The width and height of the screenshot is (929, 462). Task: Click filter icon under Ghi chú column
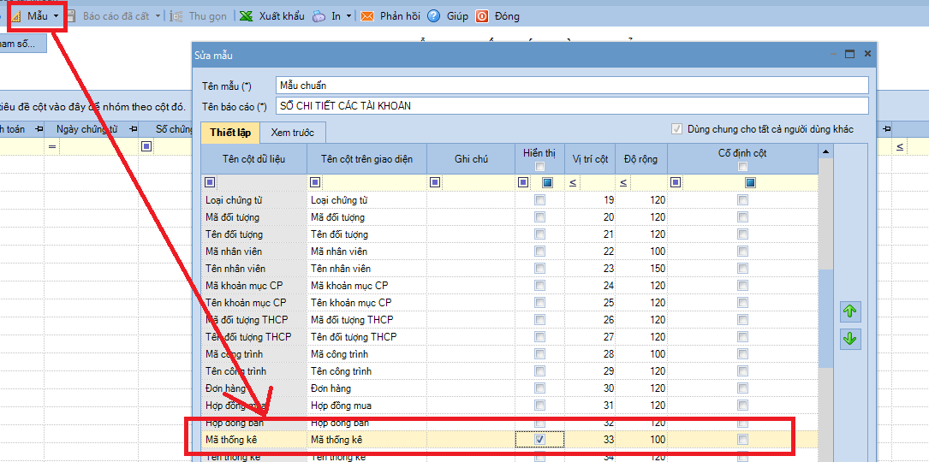point(435,182)
